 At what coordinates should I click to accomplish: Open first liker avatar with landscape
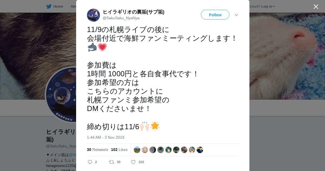[137, 150]
